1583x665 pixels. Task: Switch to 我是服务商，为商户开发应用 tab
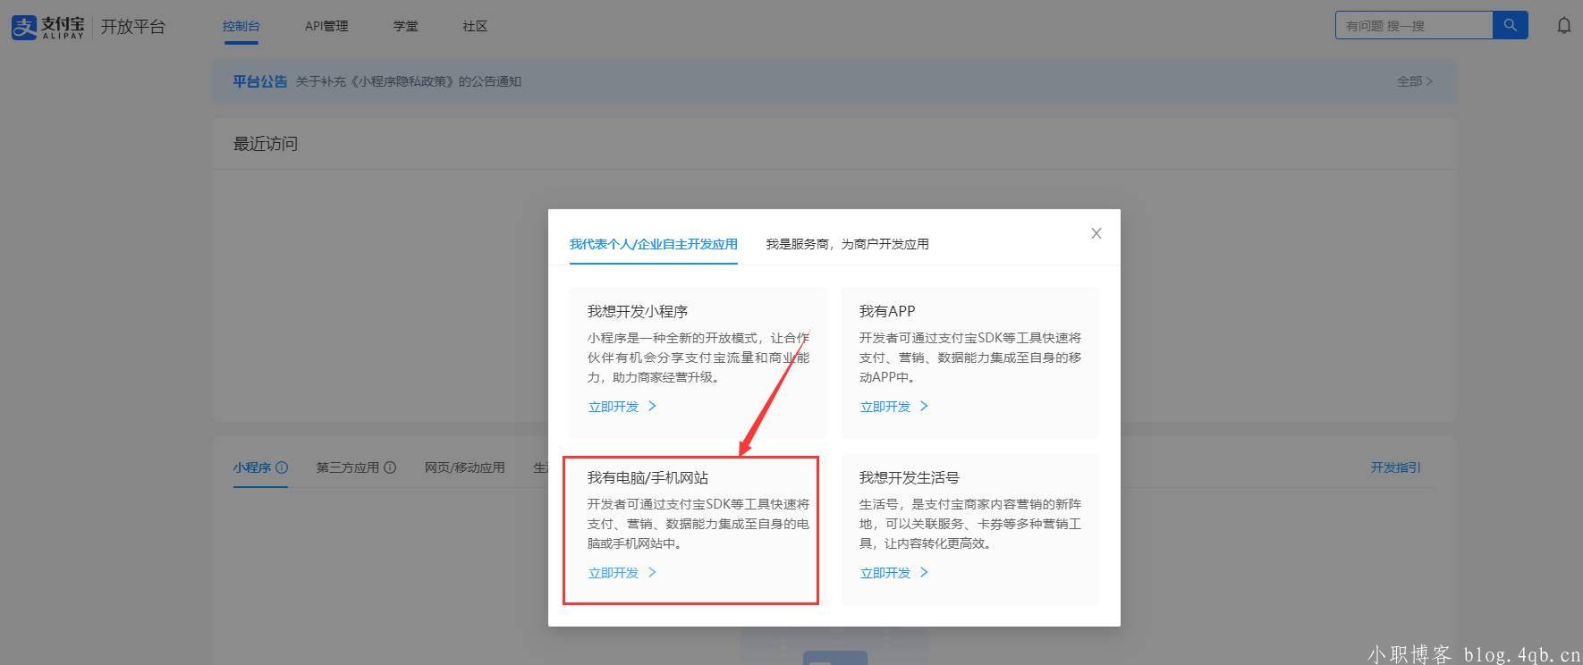point(847,244)
